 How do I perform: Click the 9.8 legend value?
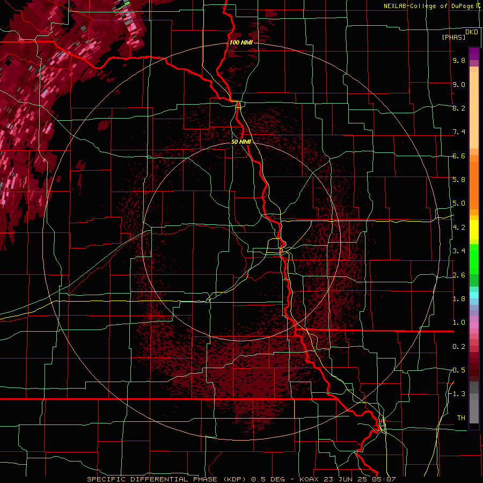coord(459,60)
